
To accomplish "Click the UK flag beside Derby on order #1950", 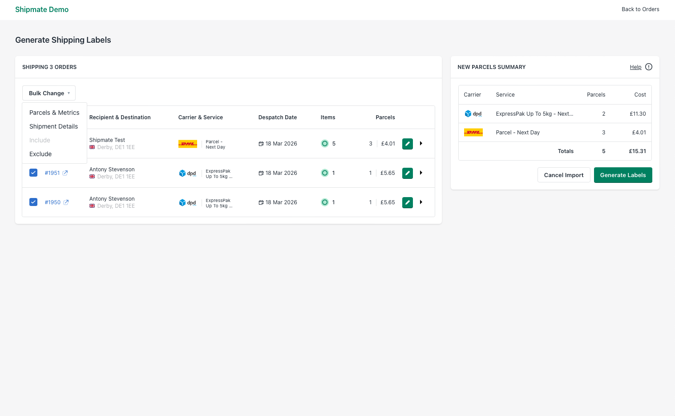I will [x=92, y=206].
